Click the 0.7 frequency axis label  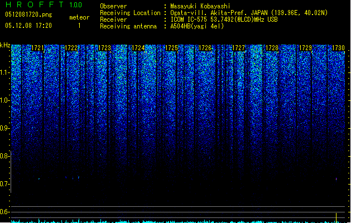[4, 184]
